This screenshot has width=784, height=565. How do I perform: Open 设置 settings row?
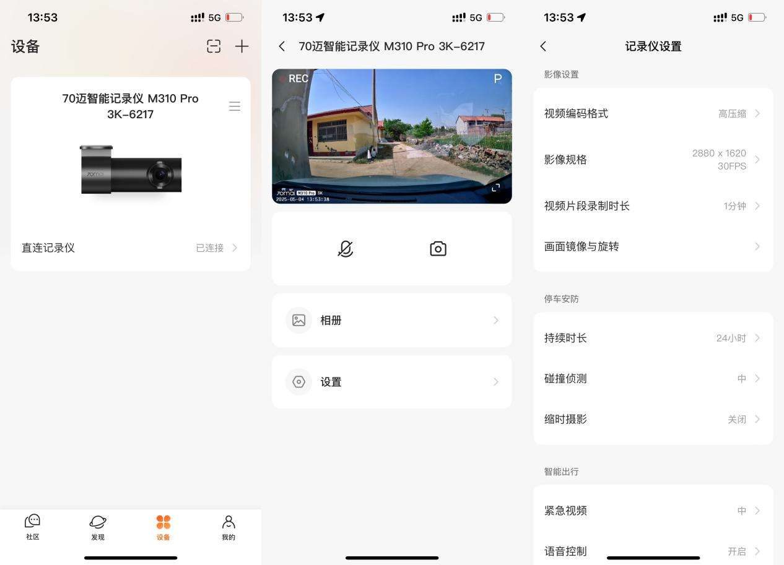(392, 382)
